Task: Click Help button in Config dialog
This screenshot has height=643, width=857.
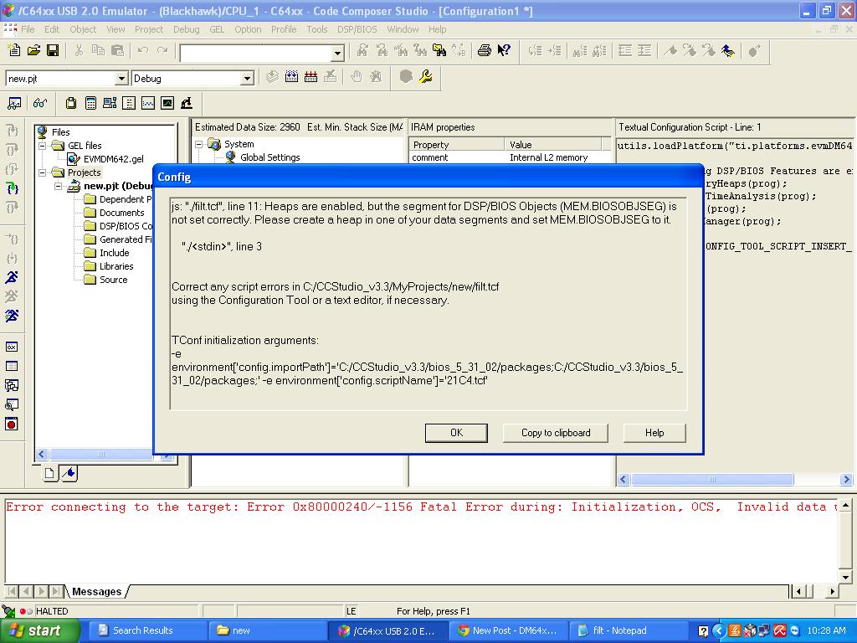Action: point(654,433)
